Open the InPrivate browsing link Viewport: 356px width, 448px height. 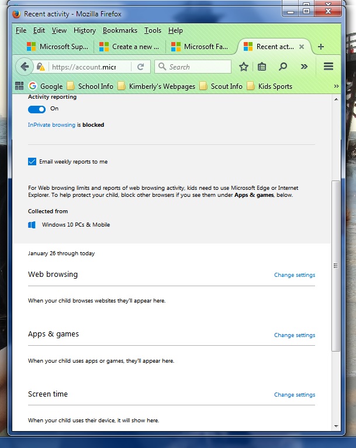pos(51,125)
